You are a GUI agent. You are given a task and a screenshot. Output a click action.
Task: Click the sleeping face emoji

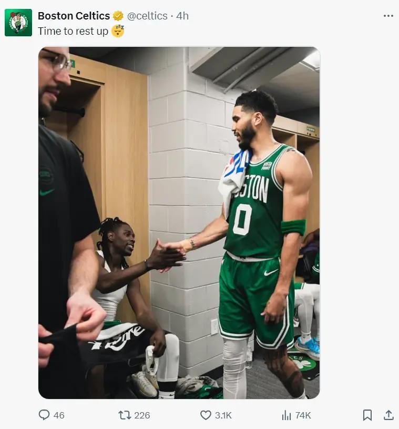click(x=118, y=31)
